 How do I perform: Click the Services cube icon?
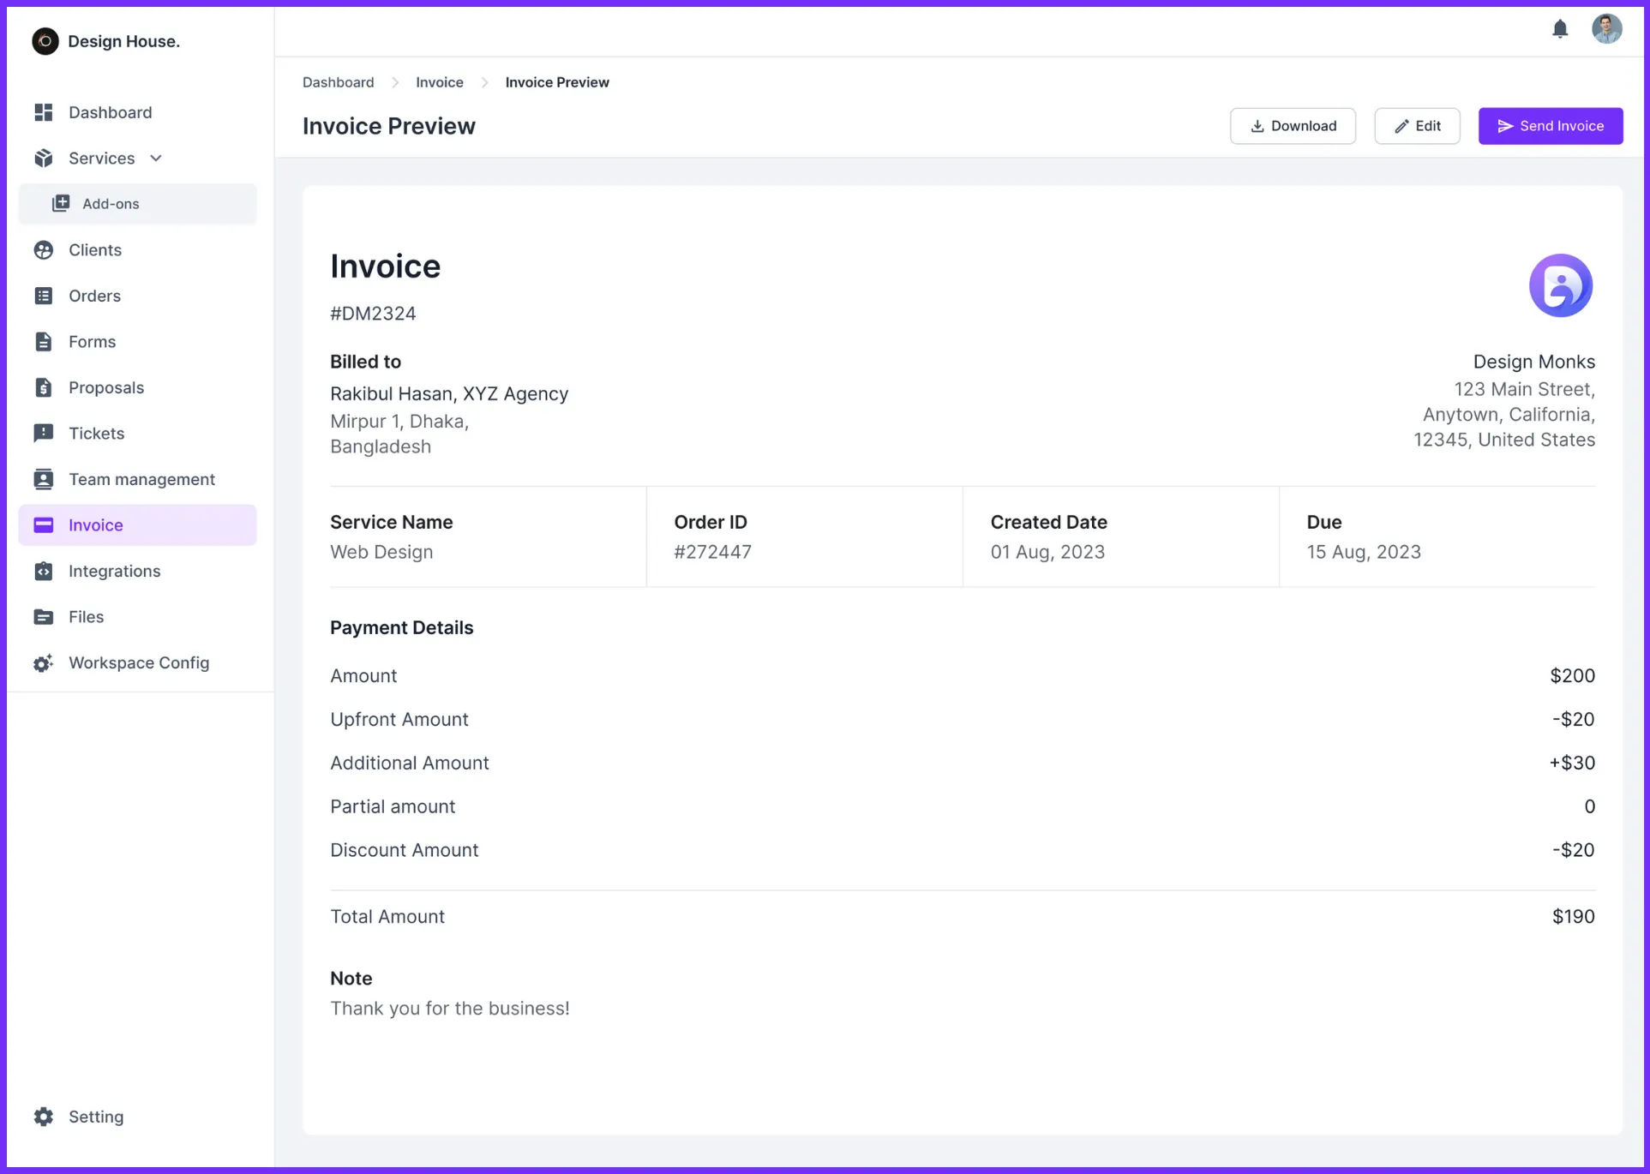coord(44,159)
